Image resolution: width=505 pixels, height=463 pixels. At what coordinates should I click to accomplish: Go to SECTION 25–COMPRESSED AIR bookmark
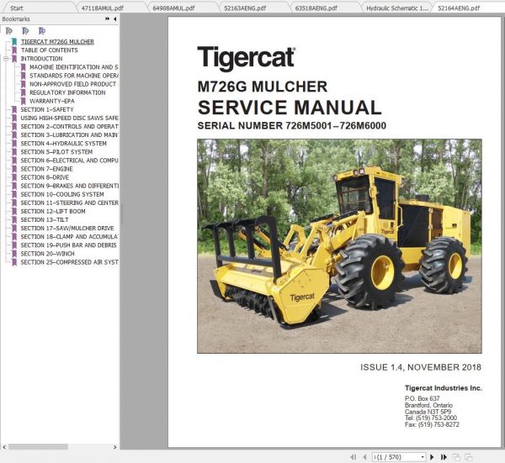[x=70, y=262]
